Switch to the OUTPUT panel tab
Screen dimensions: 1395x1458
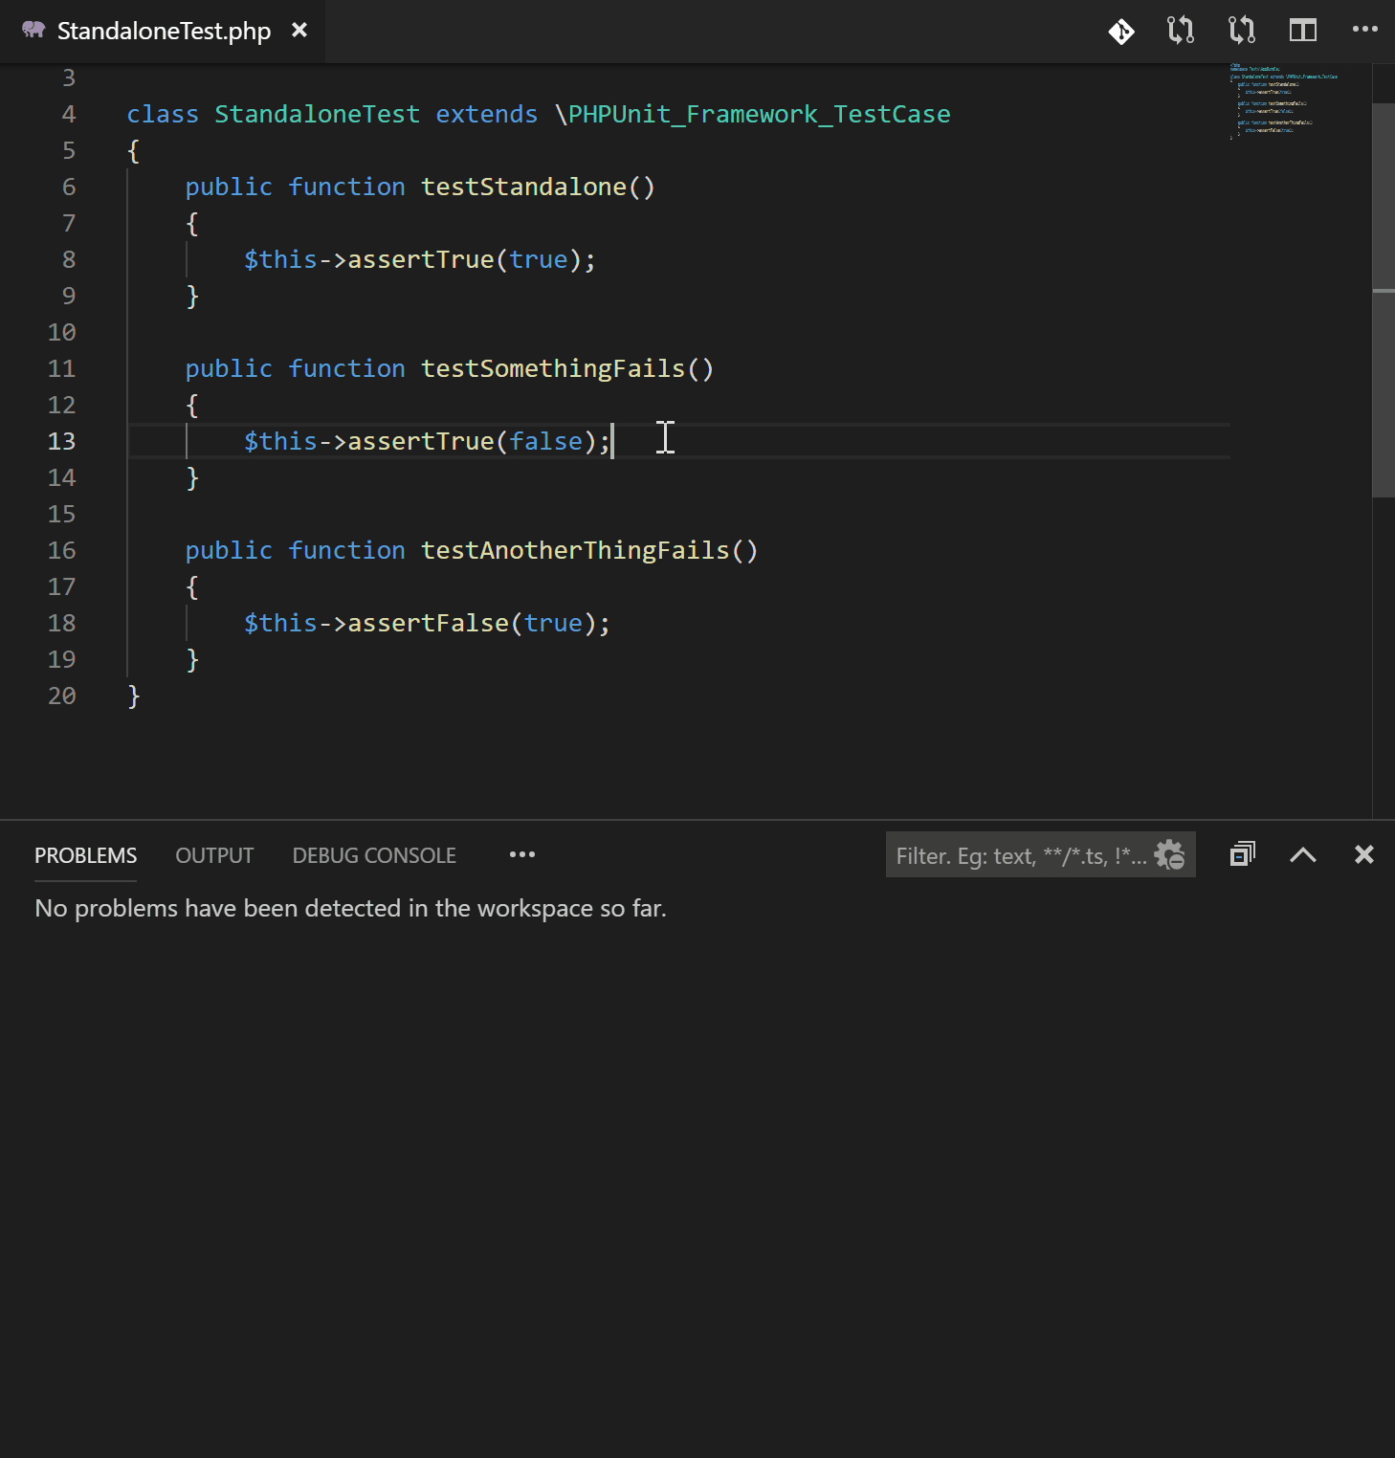point(214,855)
